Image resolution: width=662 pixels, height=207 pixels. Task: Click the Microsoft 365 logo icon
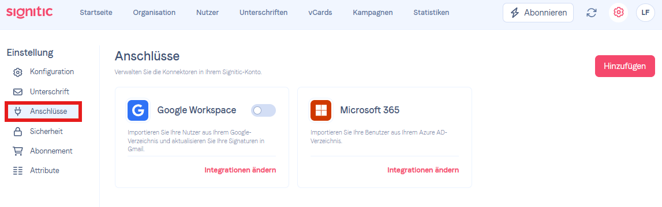click(321, 110)
